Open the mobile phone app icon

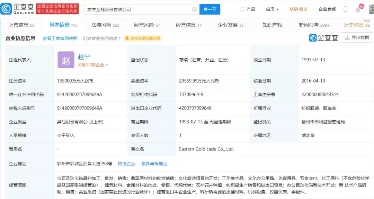(x=345, y=9)
